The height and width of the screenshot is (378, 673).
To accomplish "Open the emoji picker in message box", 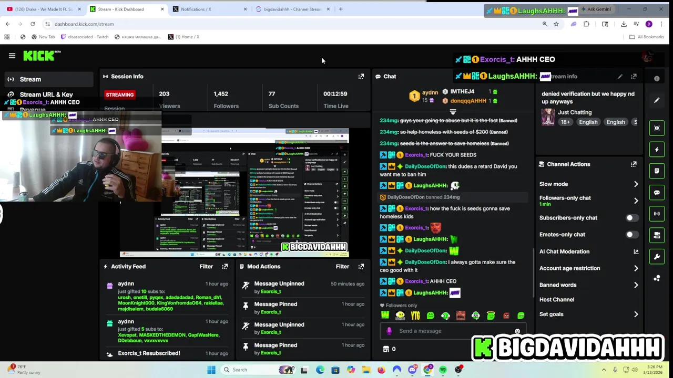I will tap(517, 331).
